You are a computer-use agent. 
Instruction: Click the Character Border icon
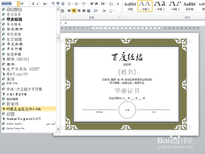point(63,4)
